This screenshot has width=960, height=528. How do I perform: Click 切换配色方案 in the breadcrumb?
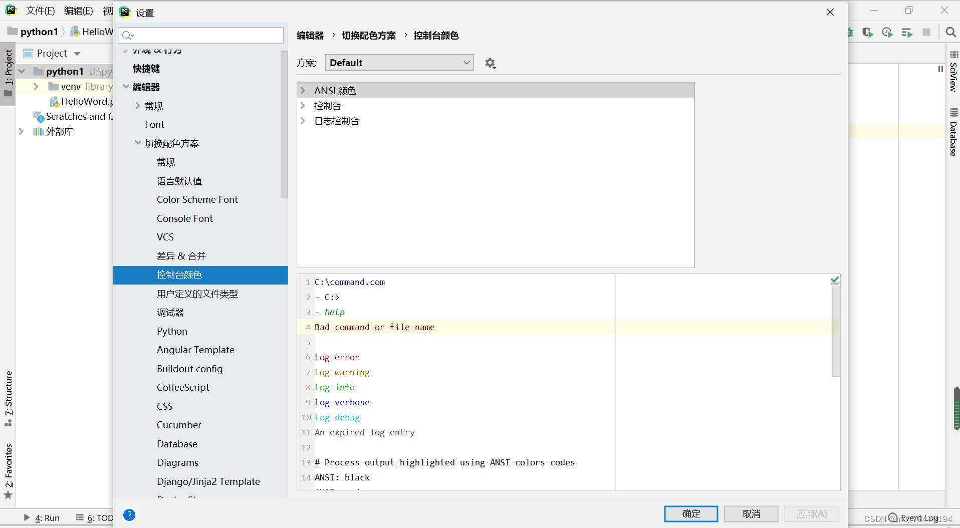tap(369, 36)
